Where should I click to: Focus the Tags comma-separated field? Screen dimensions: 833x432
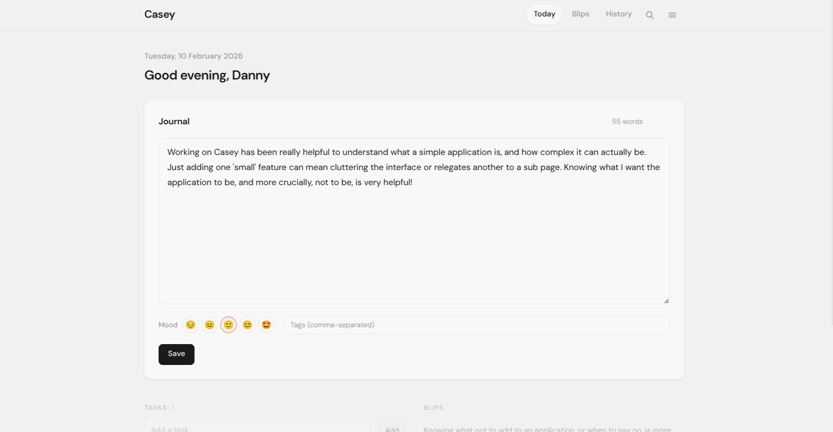[x=477, y=325]
